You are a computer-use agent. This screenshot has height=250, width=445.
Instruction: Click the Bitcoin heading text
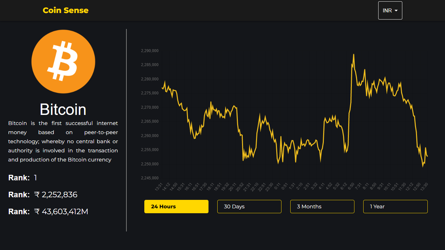click(63, 109)
